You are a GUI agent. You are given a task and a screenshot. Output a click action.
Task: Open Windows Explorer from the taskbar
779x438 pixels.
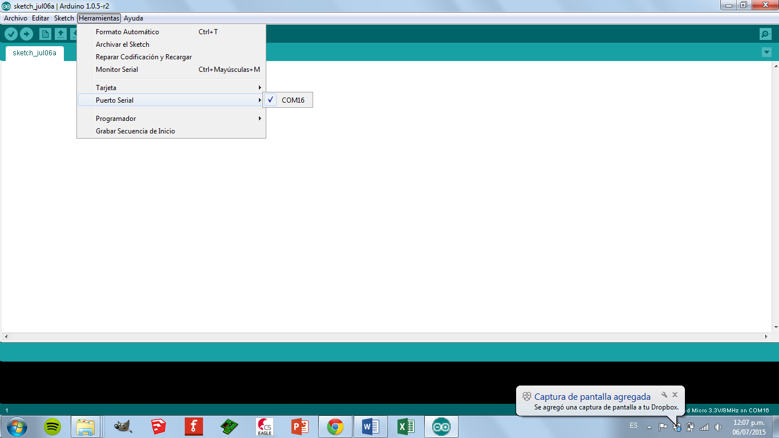[86, 427]
